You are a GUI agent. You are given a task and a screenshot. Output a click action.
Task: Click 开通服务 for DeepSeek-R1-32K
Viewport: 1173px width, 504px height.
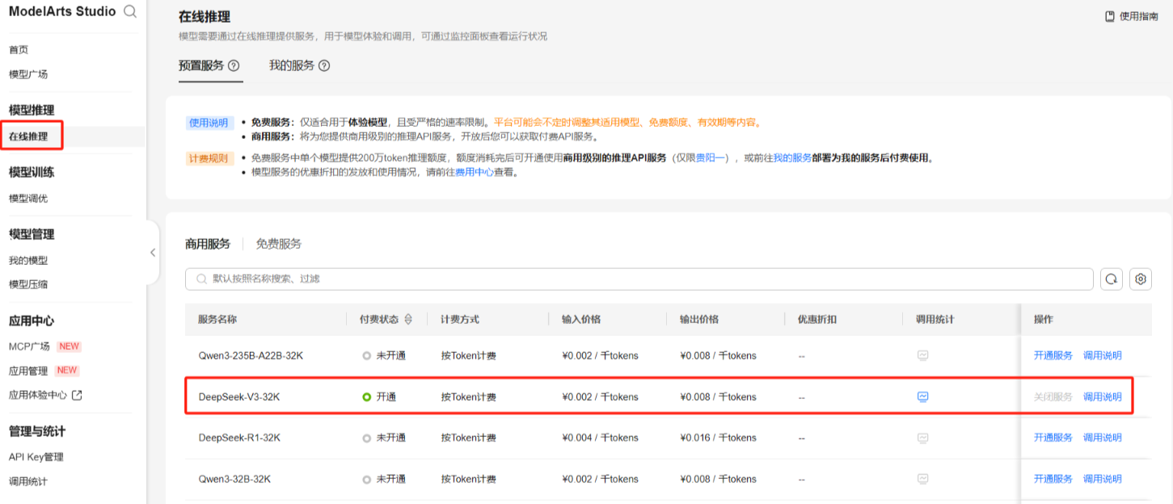[x=1053, y=438]
